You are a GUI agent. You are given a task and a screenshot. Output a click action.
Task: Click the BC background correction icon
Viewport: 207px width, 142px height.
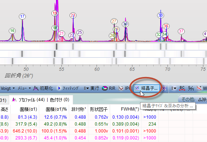(182, 88)
